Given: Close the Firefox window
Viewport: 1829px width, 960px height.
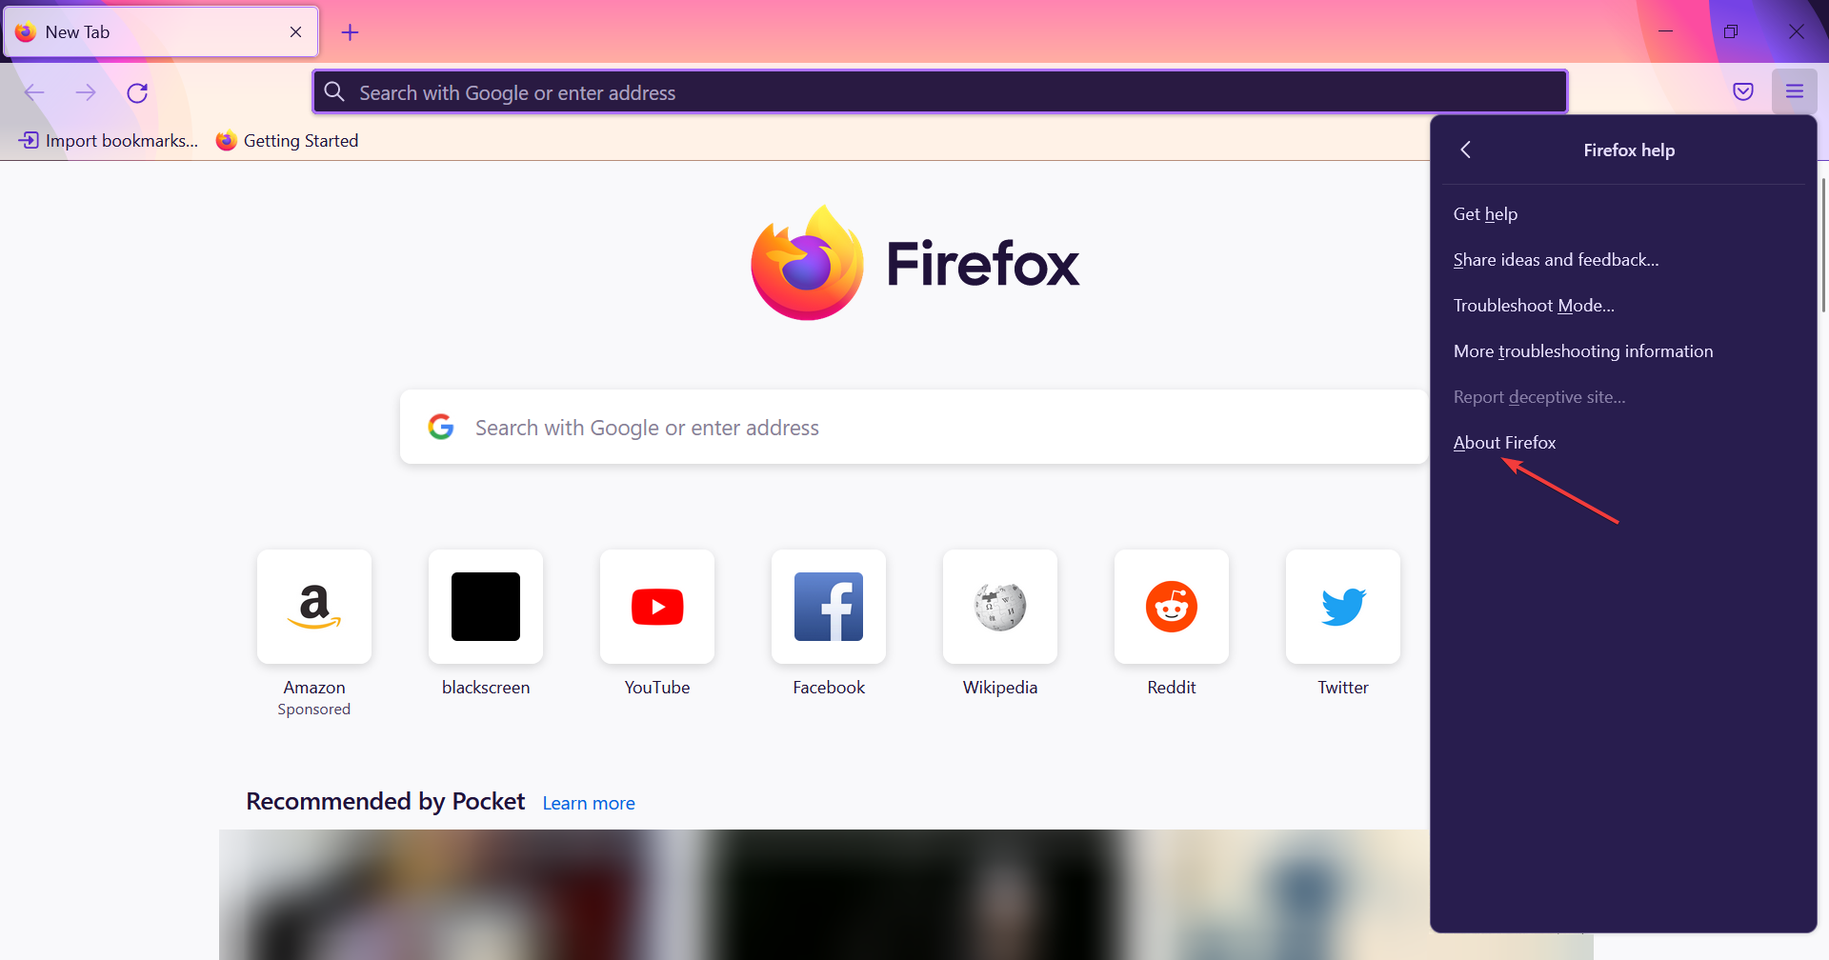Looking at the screenshot, I should click(1797, 31).
